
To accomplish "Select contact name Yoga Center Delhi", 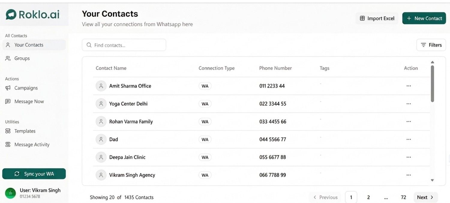I will (128, 104).
